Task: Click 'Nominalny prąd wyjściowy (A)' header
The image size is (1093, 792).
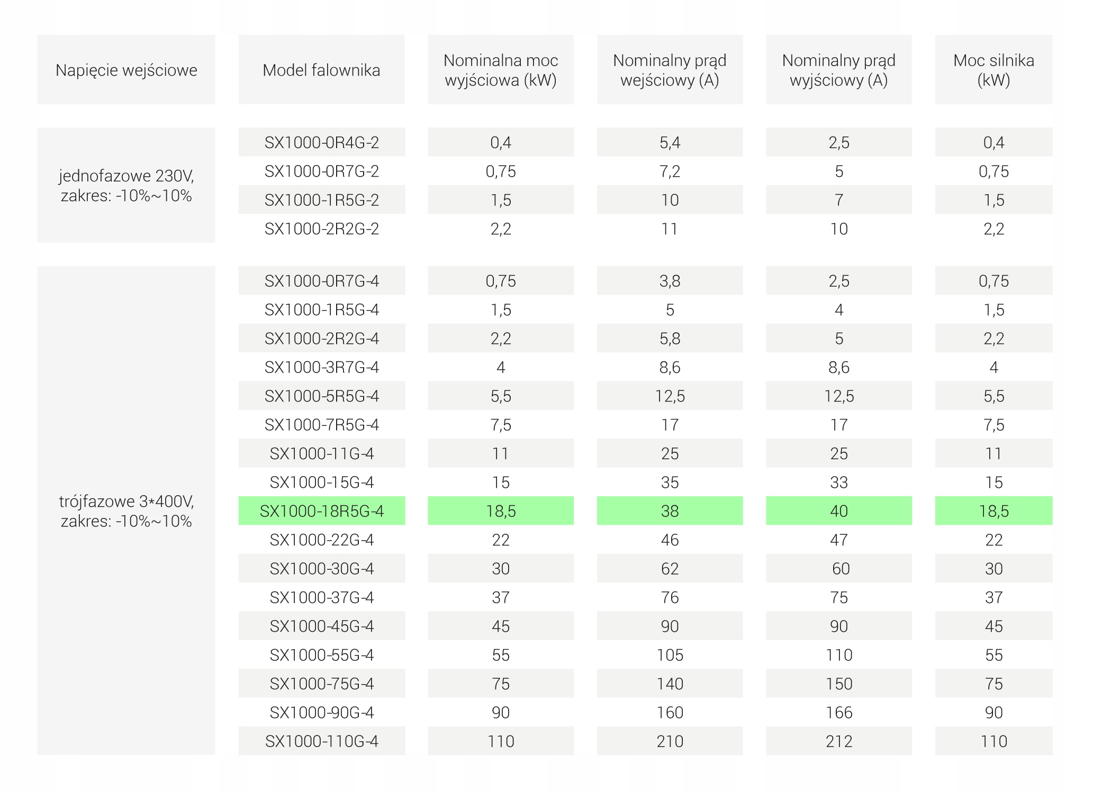Action: point(838,70)
